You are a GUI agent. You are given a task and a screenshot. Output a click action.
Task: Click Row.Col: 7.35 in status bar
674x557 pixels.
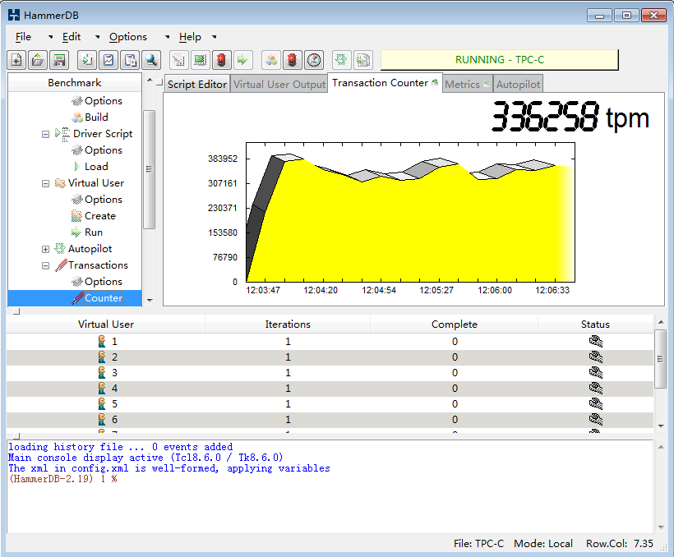pyautogui.click(x=620, y=544)
